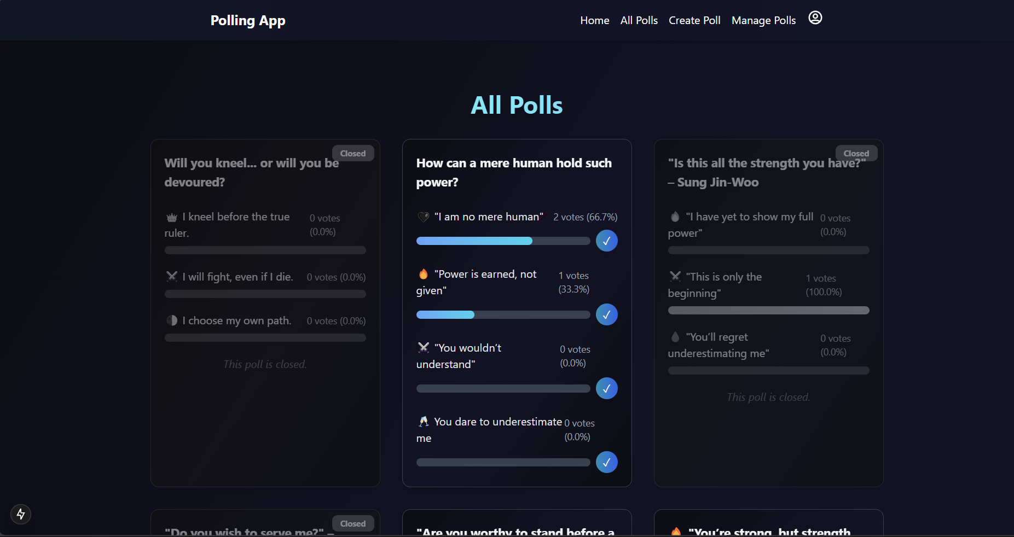Viewport: 1014px width, 537px height.
Task: Click the "All Polls" page heading
Action: click(x=517, y=105)
